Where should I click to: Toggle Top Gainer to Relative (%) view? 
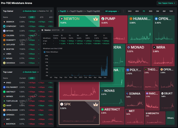[x=43, y=11]
